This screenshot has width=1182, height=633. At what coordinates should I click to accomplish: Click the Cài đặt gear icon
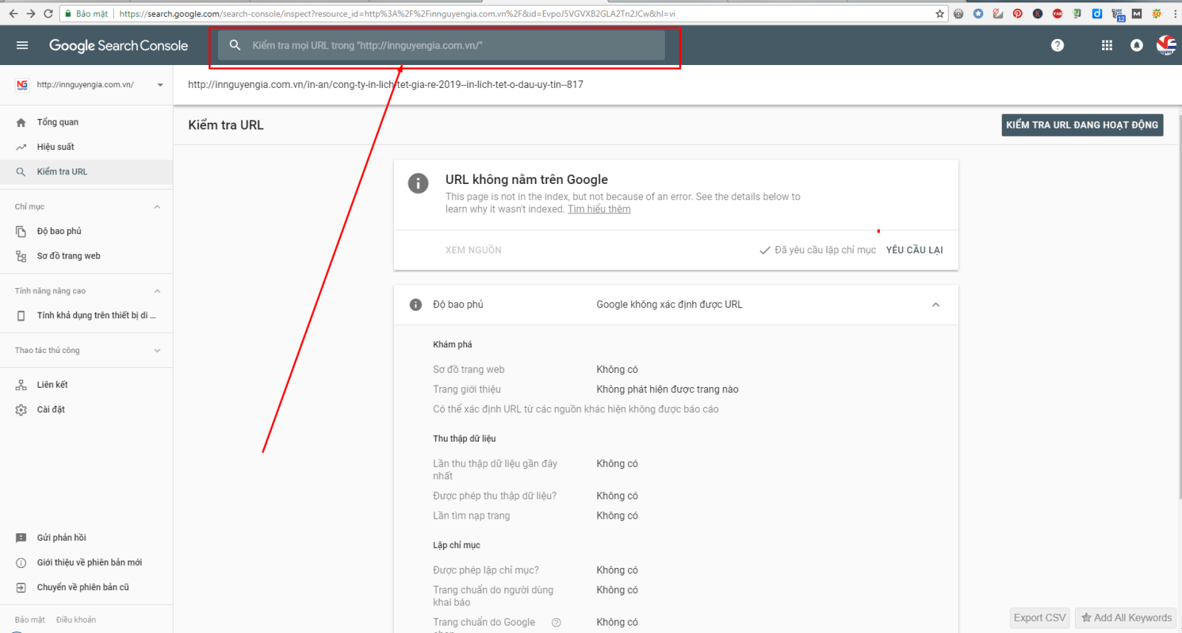tap(21, 410)
